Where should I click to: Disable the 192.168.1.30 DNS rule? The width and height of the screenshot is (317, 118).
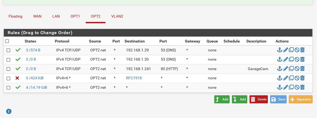click(297, 59)
